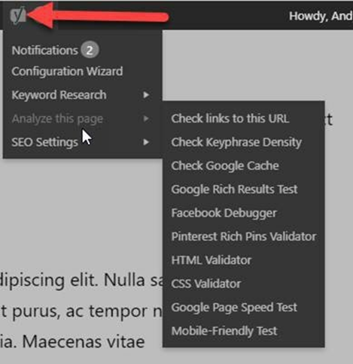Open the HTML Validator
Screen dimensions: 353x364
[x=211, y=260]
